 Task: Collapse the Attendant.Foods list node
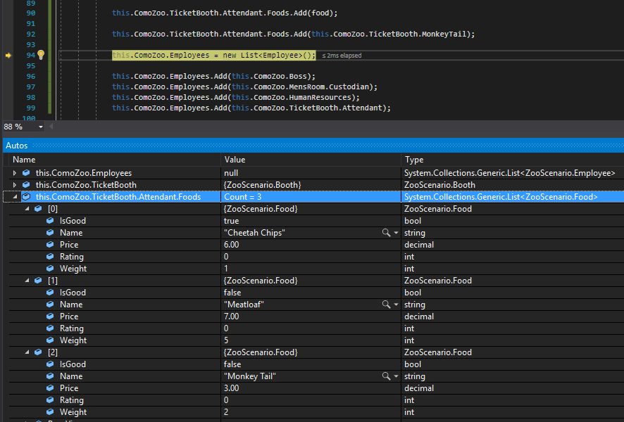[15, 197]
